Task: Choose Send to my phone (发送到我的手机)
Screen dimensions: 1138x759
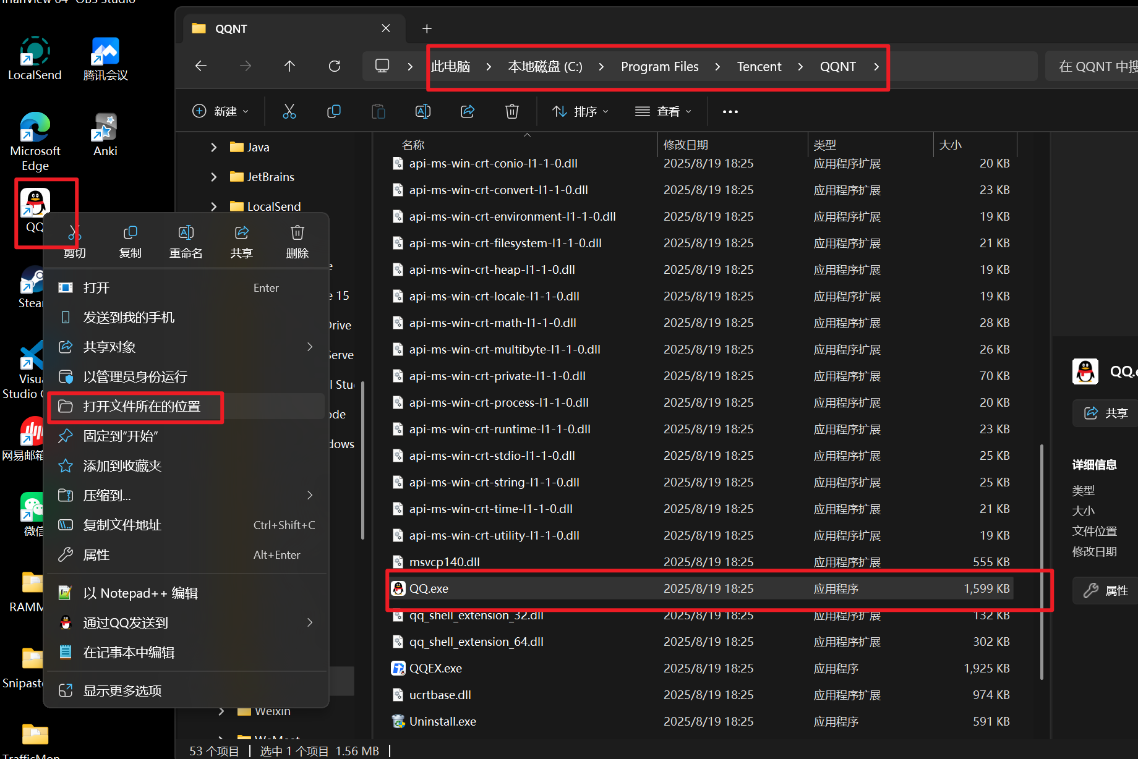Action: pyautogui.click(x=186, y=318)
